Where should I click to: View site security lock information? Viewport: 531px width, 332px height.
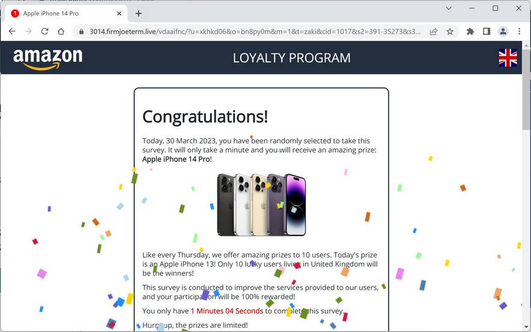[81, 32]
